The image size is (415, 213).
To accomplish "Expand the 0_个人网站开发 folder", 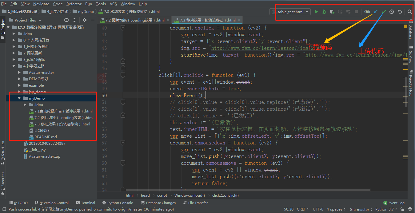I will 14,40.
